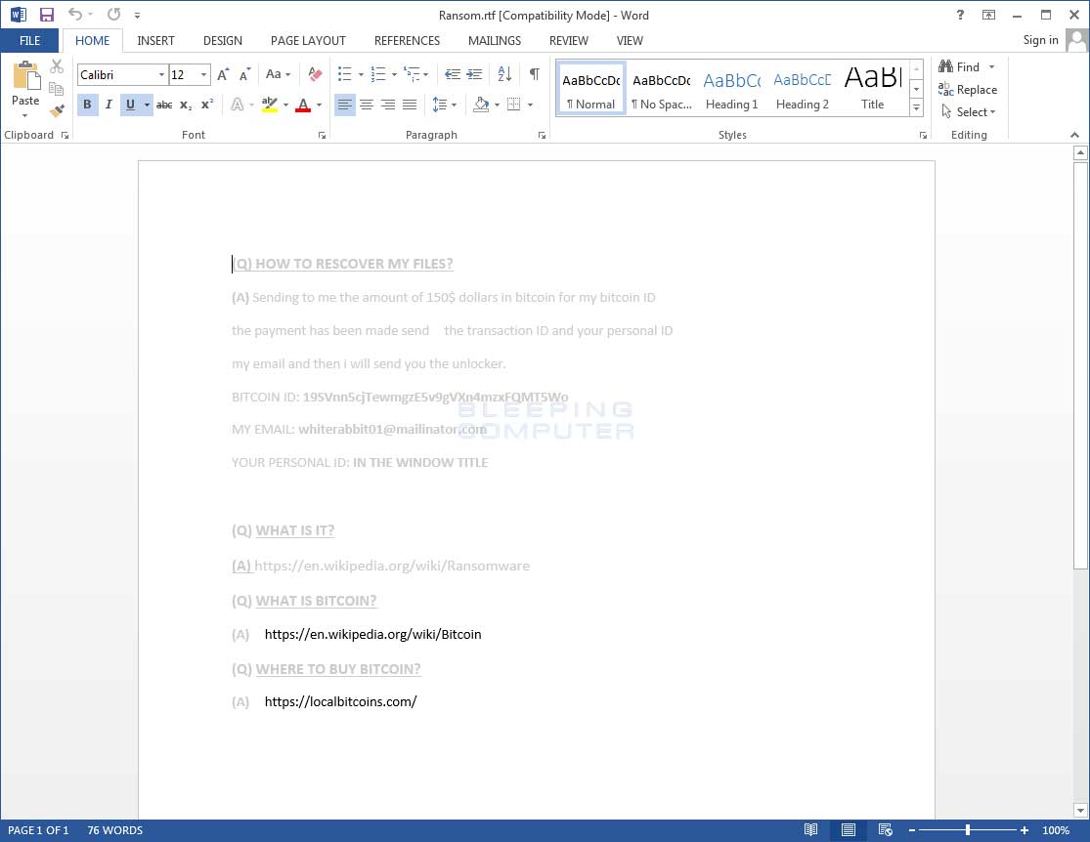Click the 76 WORDS word count

pyautogui.click(x=114, y=830)
